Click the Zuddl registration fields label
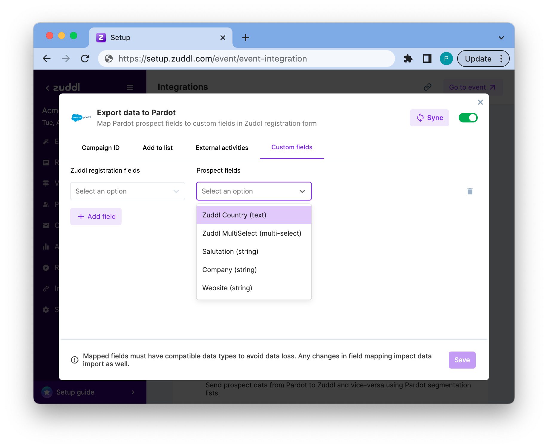 (105, 171)
